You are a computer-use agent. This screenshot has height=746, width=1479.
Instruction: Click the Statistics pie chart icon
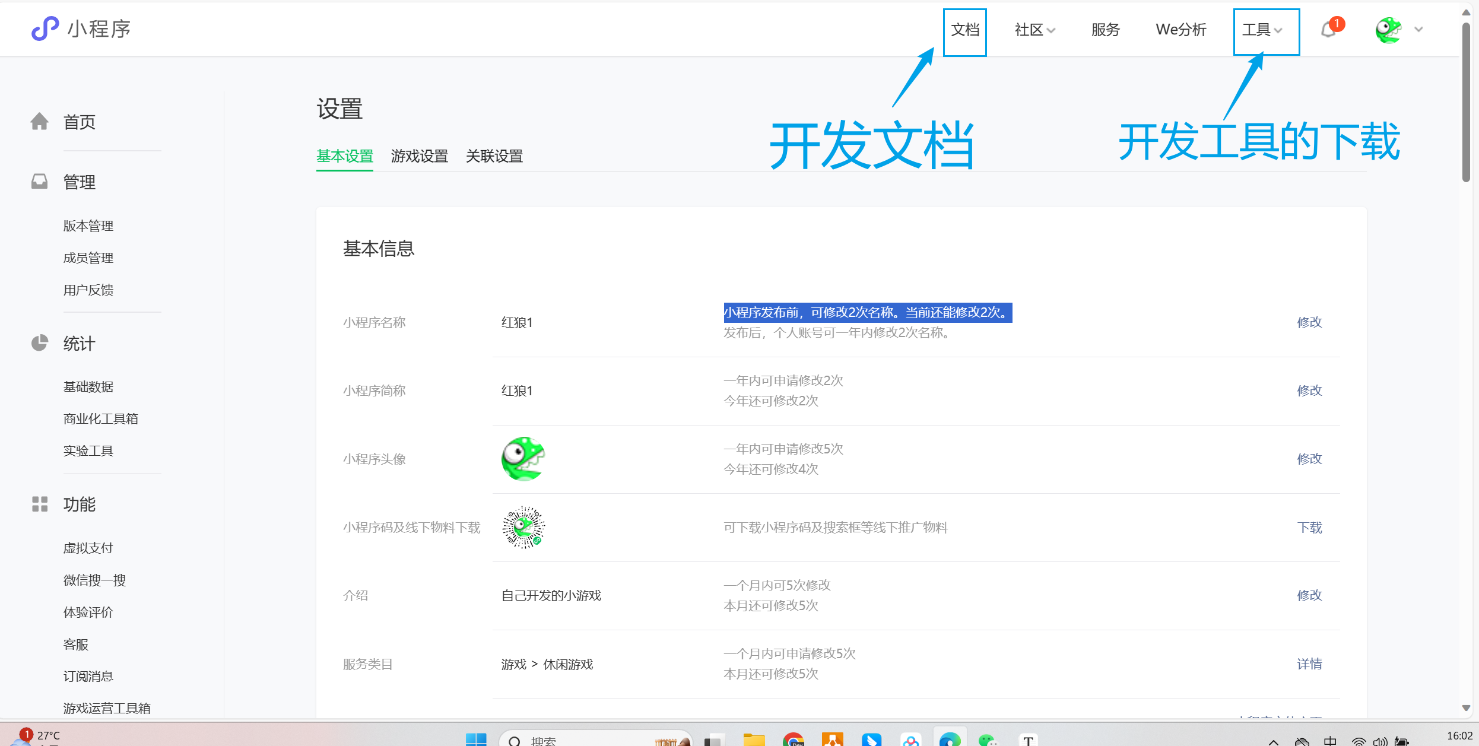(40, 343)
